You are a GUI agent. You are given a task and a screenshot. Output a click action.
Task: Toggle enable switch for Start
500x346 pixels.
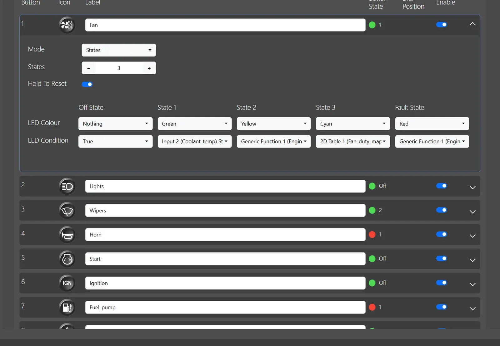pyautogui.click(x=442, y=258)
